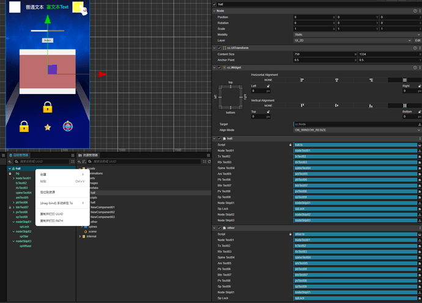
Task: Click the Position X input field
Action: click(314, 17)
